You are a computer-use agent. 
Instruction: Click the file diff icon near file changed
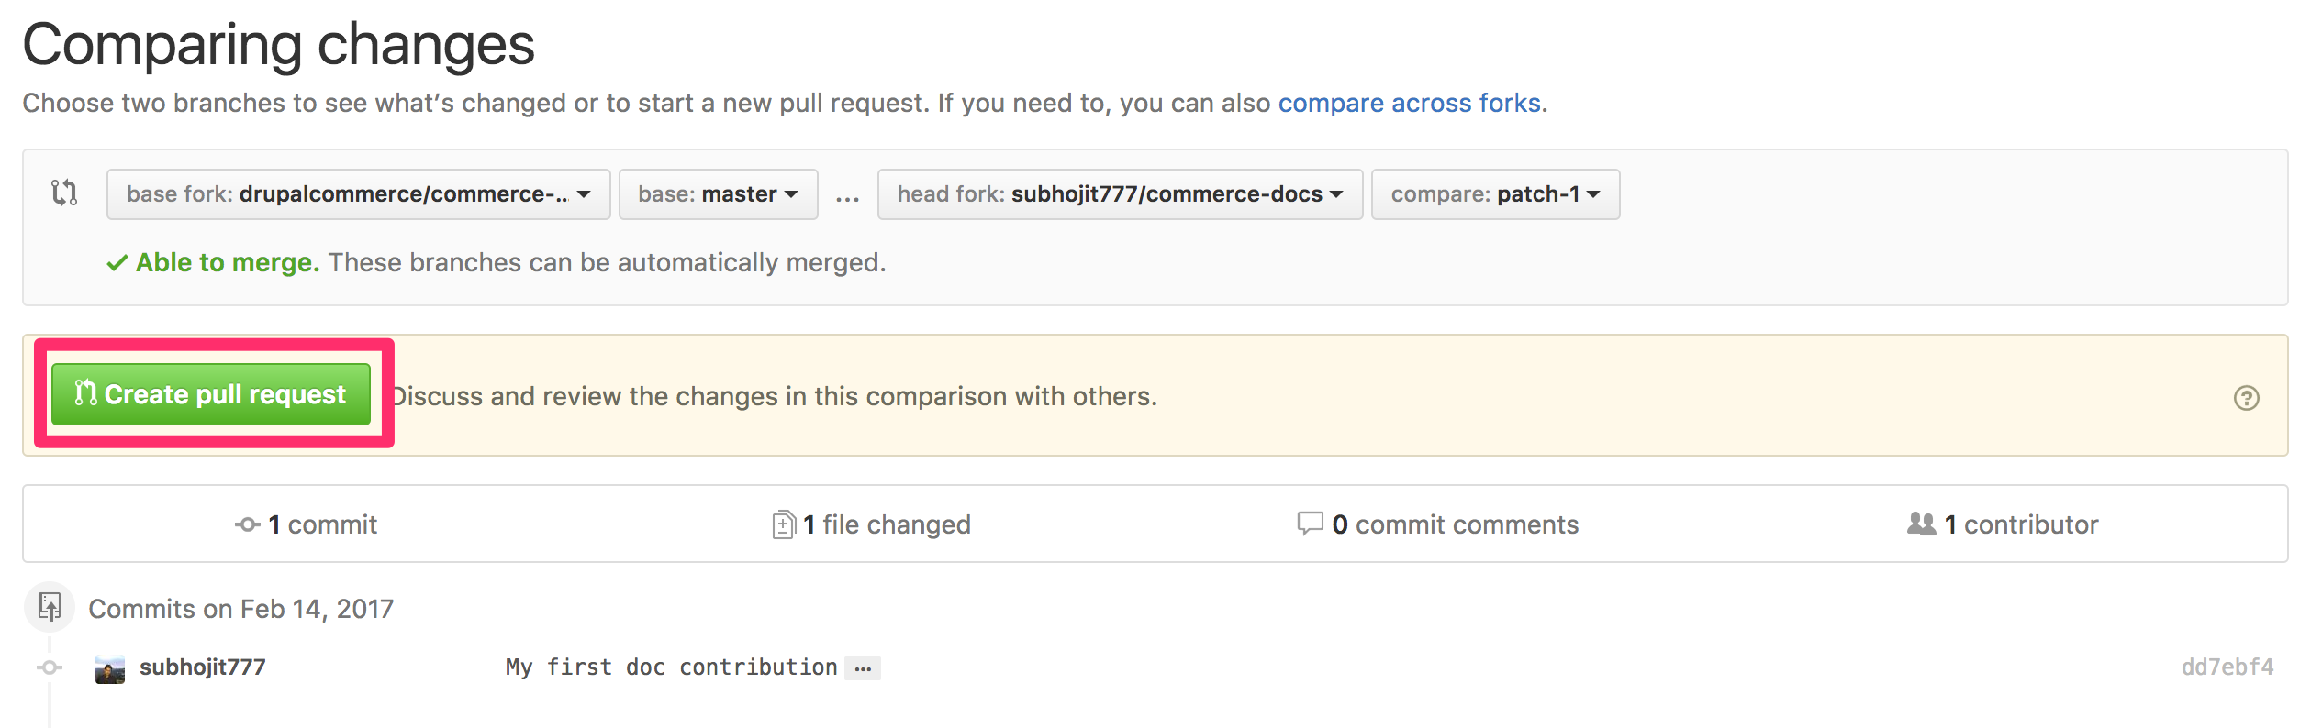(783, 524)
